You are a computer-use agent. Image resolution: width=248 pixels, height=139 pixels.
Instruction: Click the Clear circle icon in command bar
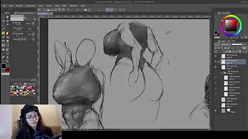point(77,10)
